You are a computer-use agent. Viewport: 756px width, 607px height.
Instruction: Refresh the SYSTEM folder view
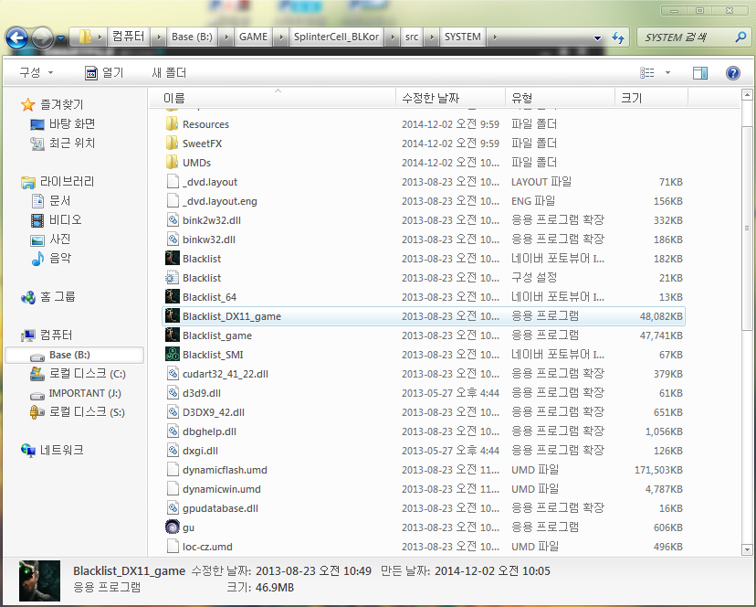[x=617, y=37]
